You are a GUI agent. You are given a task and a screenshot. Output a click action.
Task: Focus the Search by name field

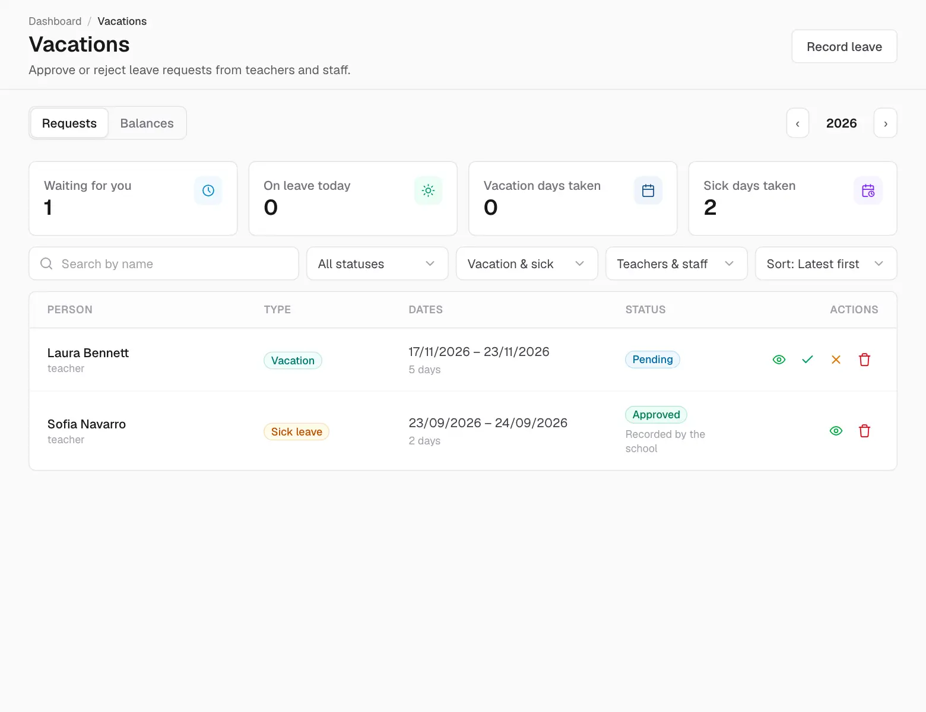(164, 263)
